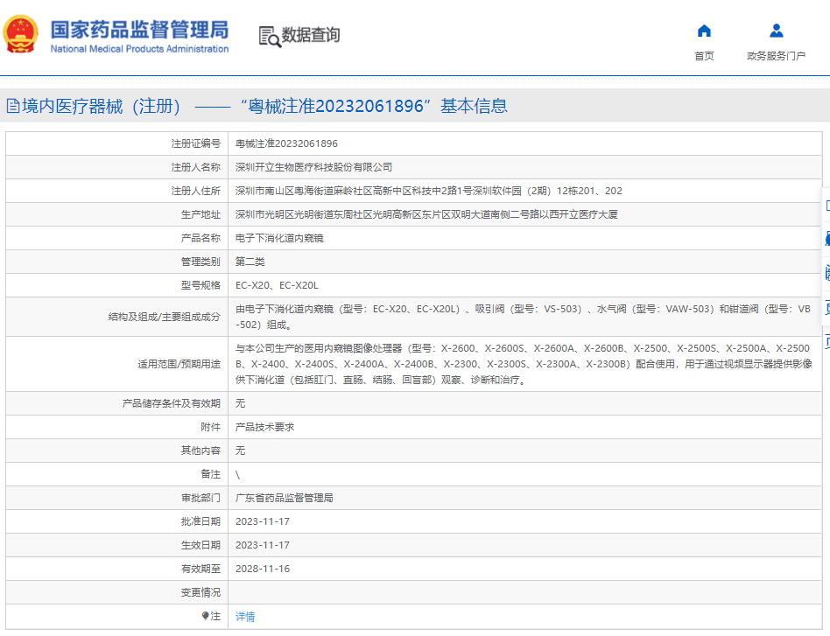
Task: Click the 无 value in 产品储存条件及有效期 row
Action: click(x=240, y=403)
